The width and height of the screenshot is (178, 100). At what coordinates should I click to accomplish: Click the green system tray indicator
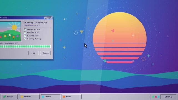153,97
